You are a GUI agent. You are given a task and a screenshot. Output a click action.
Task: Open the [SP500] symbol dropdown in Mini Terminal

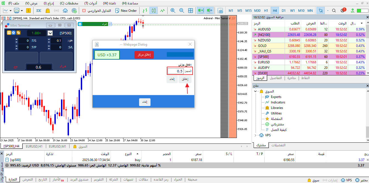[50, 33]
